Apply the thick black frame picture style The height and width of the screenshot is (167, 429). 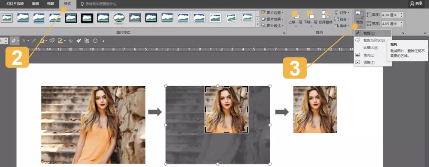(87, 18)
